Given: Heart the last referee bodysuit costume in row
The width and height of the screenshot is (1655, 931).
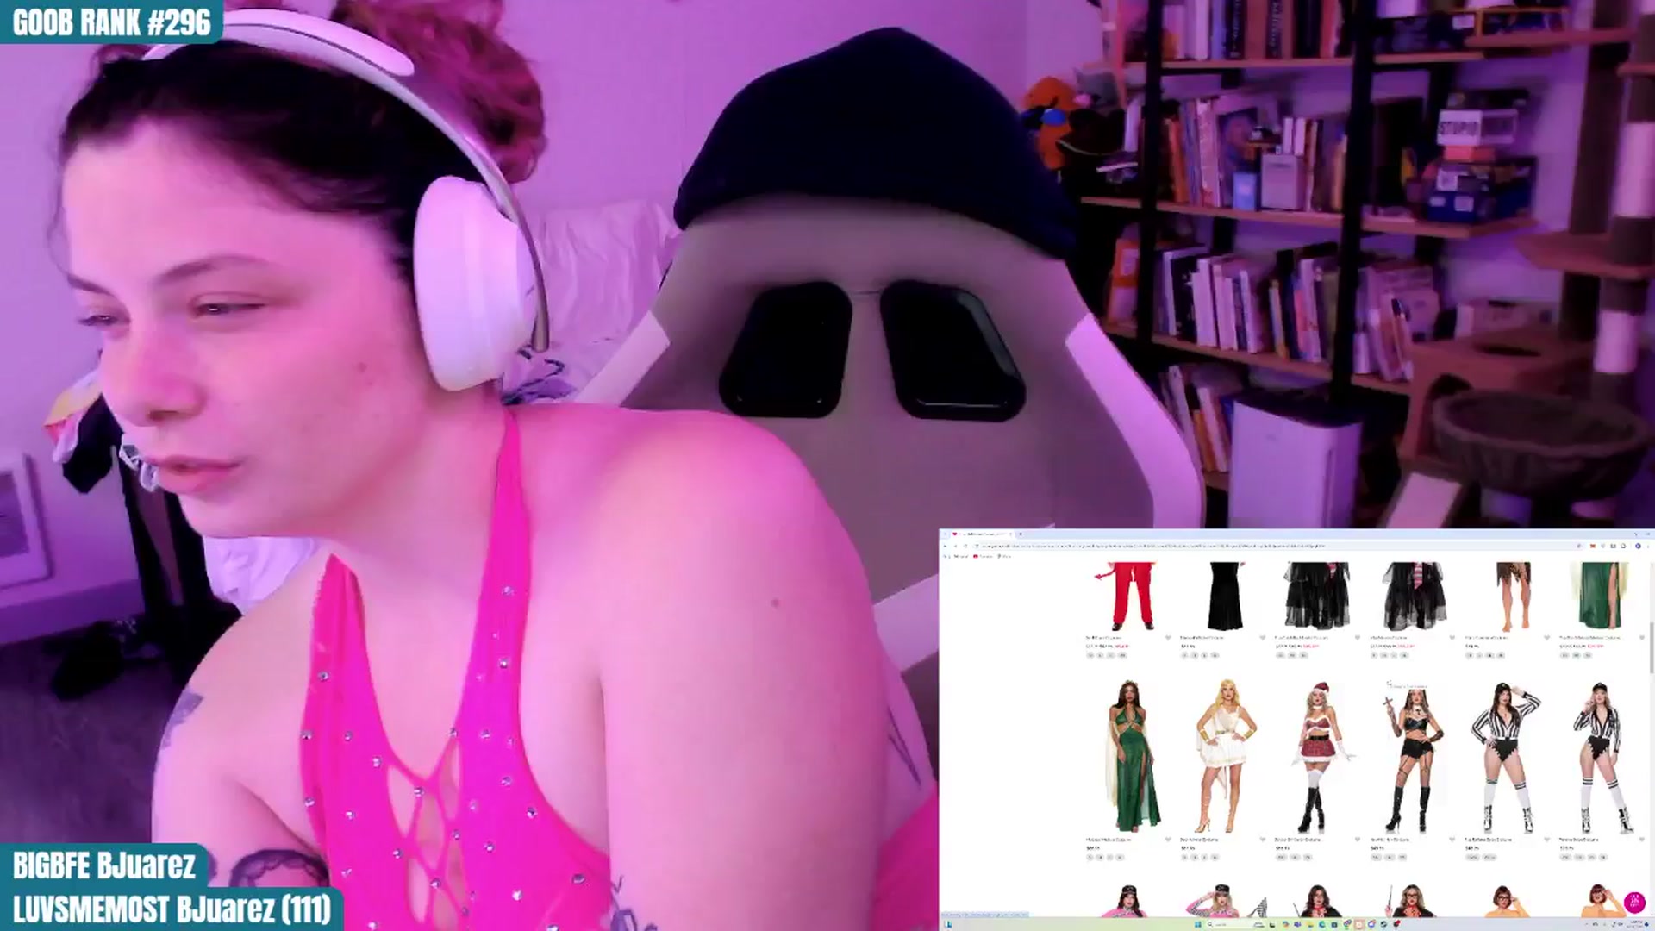Looking at the screenshot, I should point(1642,839).
